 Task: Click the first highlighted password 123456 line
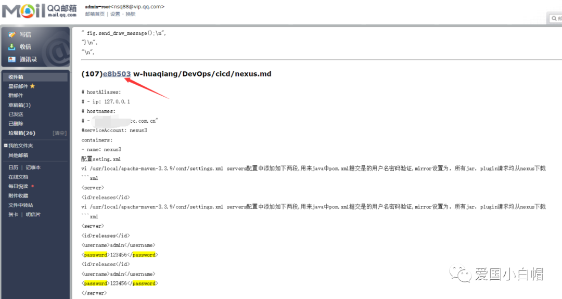coord(120,255)
